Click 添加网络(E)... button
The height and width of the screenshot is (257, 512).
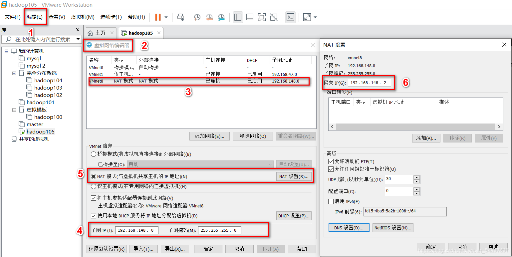[x=209, y=136]
